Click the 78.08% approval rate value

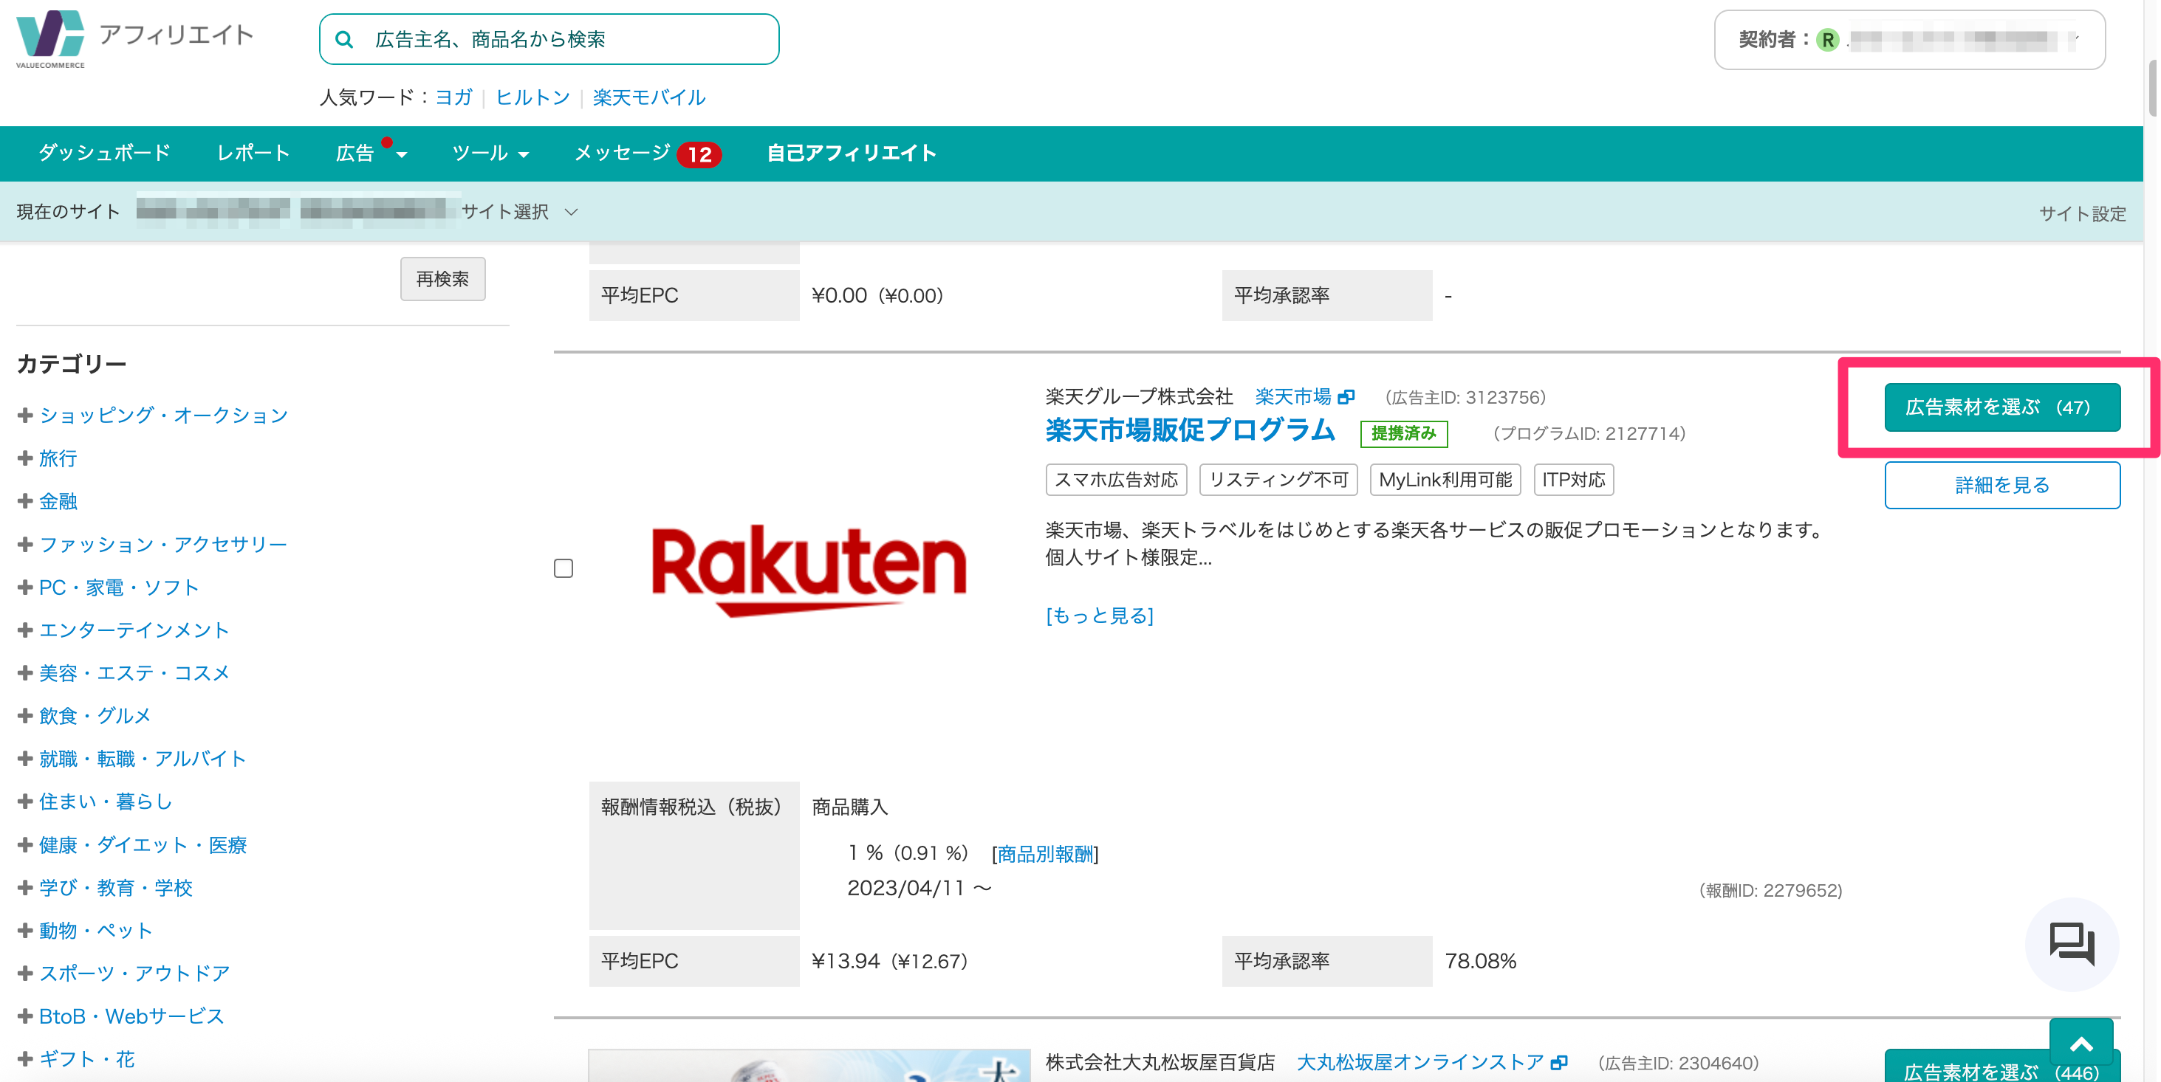coord(1480,961)
